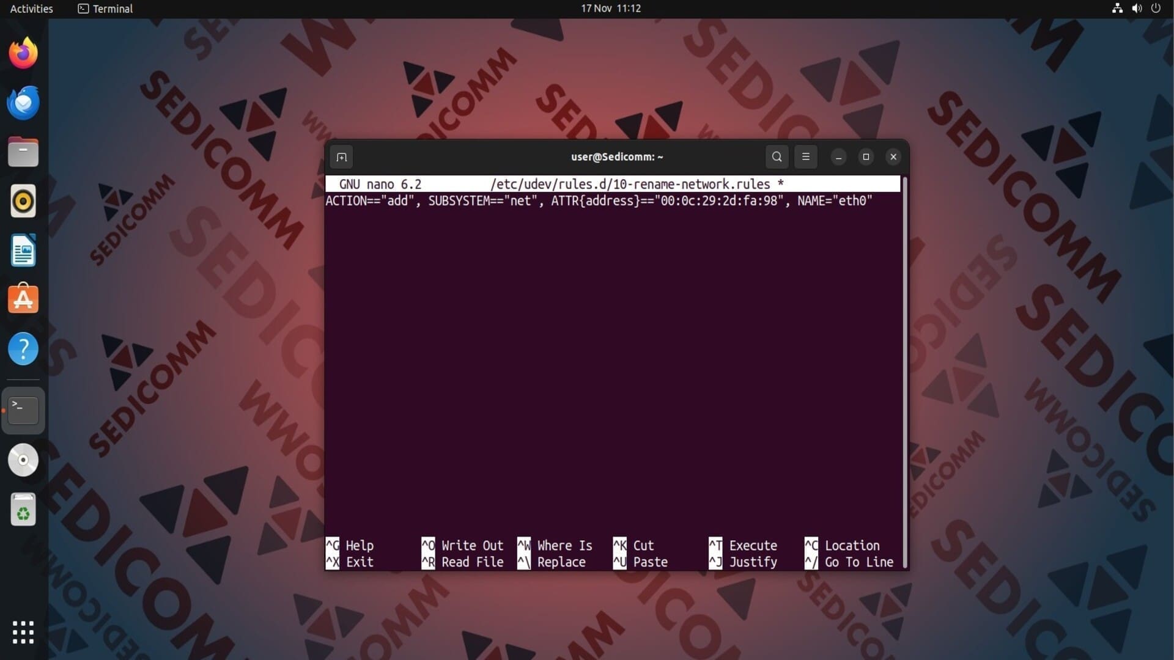1174x660 pixels.
Task: Click the 10-rename-network.rules file path
Action: pyautogui.click(x=630, y=184)
